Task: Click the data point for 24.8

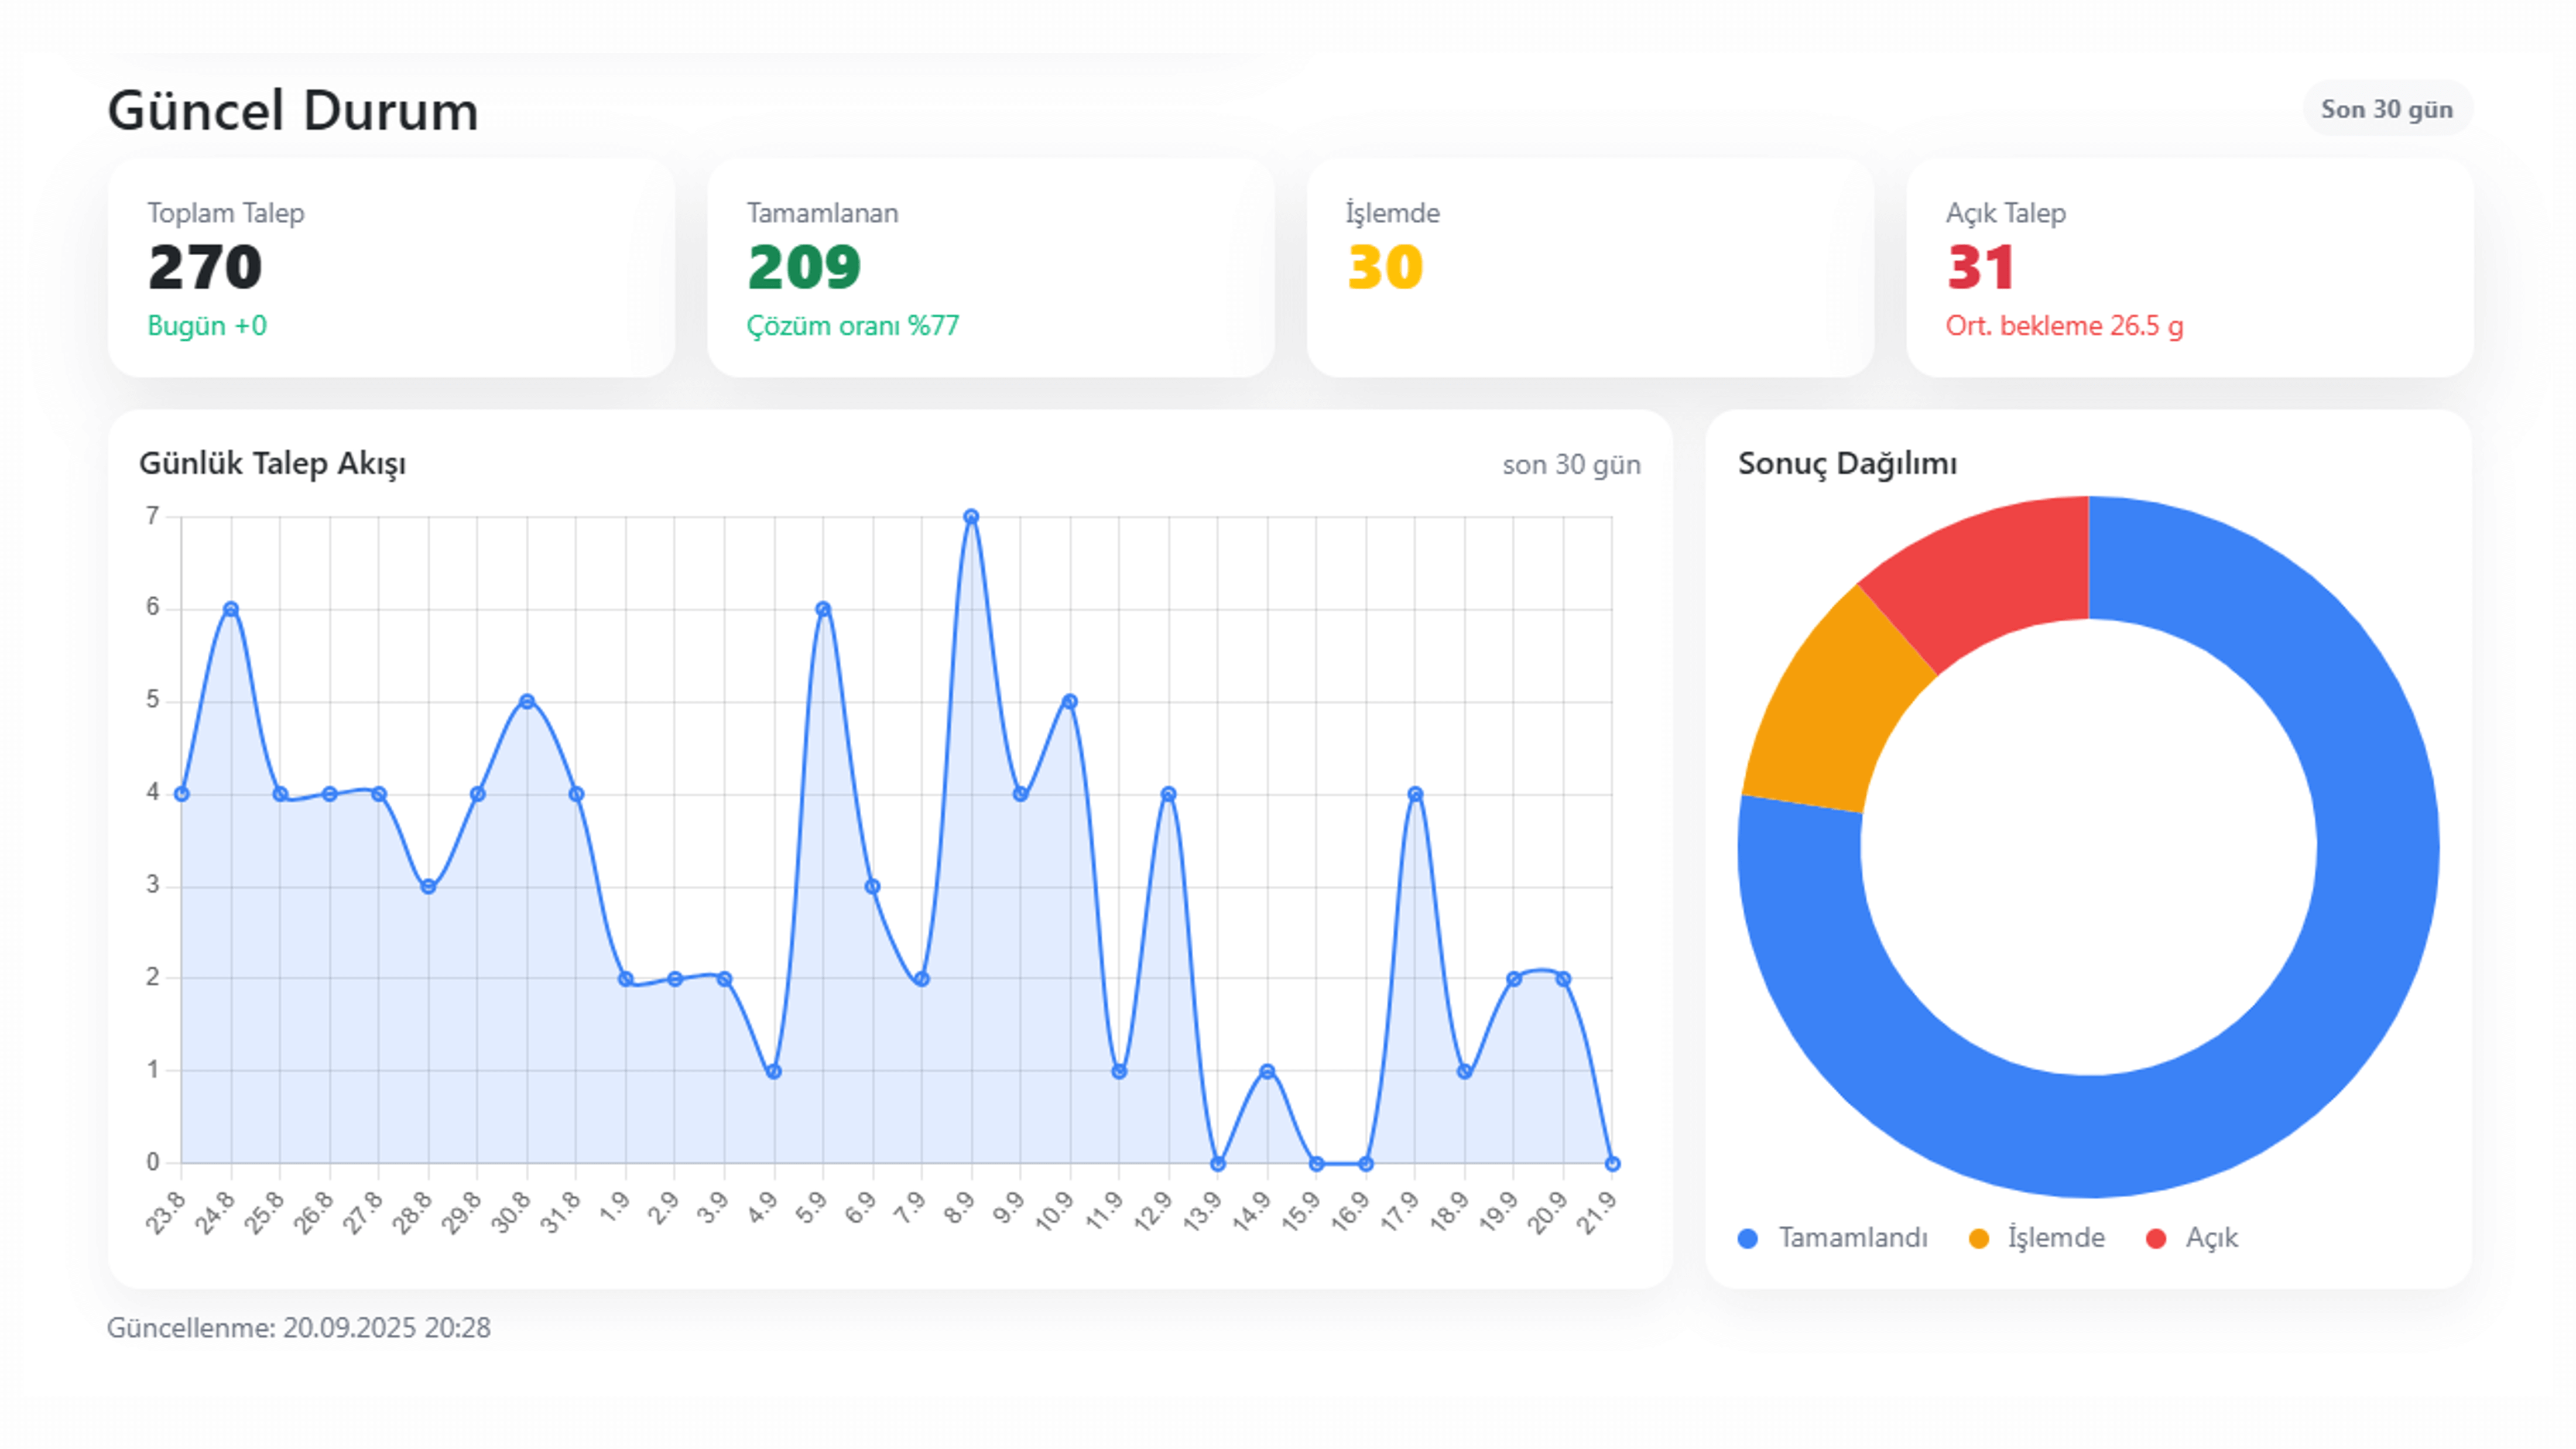Action: click(231, 609)
